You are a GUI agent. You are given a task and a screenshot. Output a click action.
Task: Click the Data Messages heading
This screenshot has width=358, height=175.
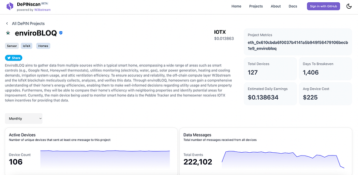click(197, 135)
